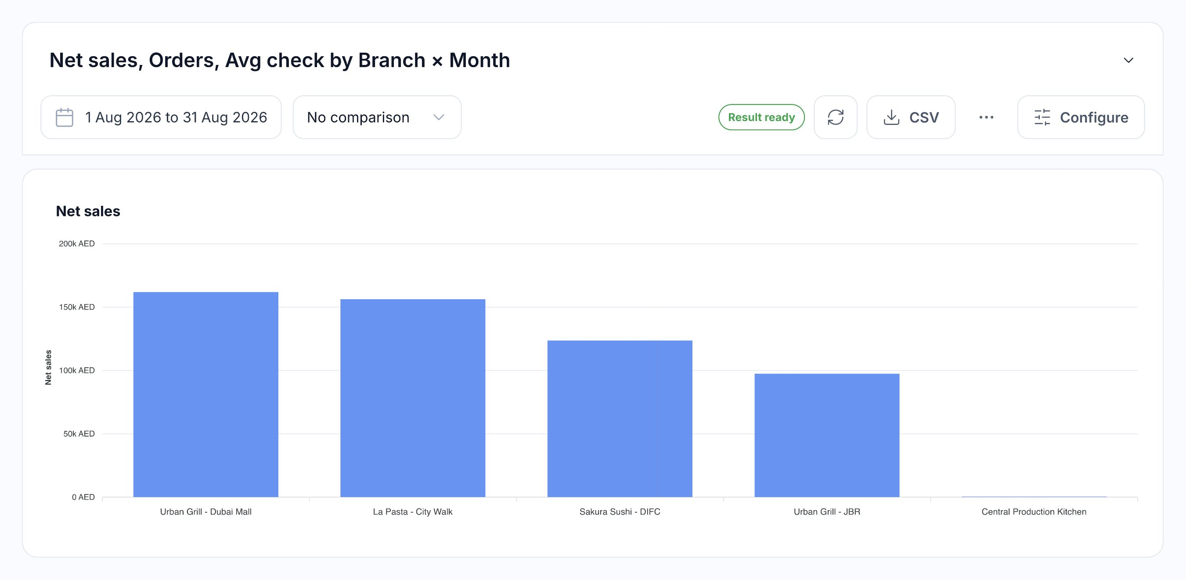Click the Net sales chart title
The width and height of the screenshot is (1186, 580).
88,211
